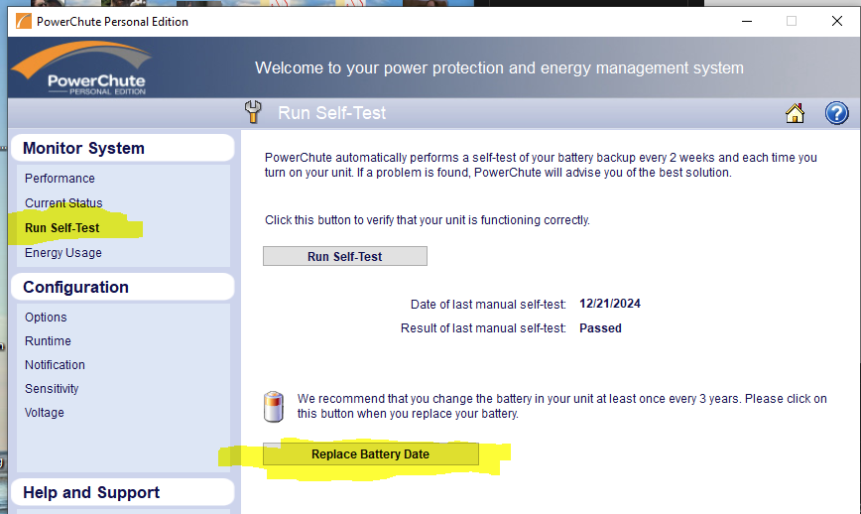Expand the Help and Support section

pos(122,492)
